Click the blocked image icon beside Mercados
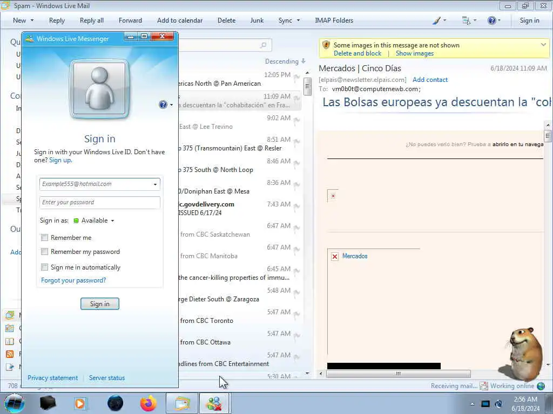The image size is (553, 414). (335, 256)
